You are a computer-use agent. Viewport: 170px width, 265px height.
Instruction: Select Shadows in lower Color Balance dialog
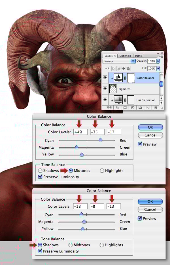[x=40, y=245]
